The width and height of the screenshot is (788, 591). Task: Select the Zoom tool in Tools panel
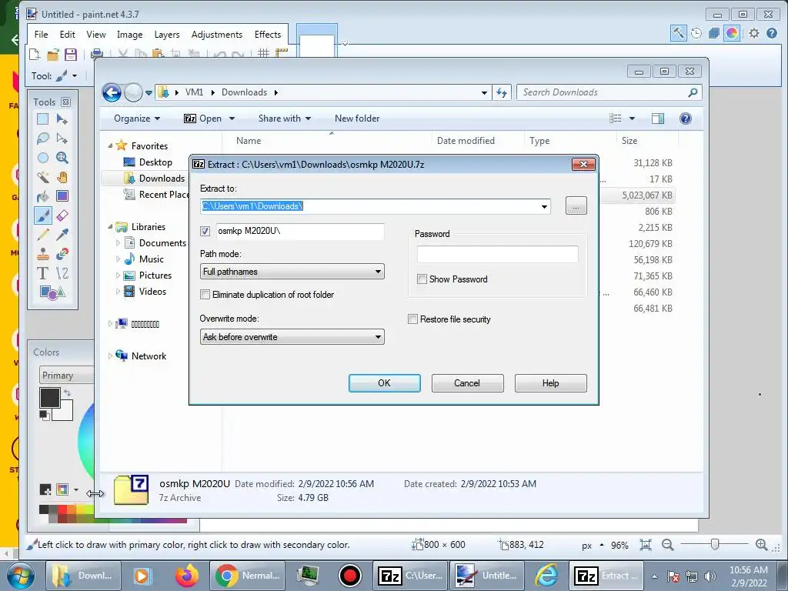[x=62, y=158]
